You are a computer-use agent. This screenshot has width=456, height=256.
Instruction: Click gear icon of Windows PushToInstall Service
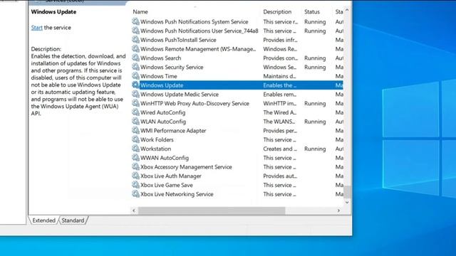coord(135,40)
